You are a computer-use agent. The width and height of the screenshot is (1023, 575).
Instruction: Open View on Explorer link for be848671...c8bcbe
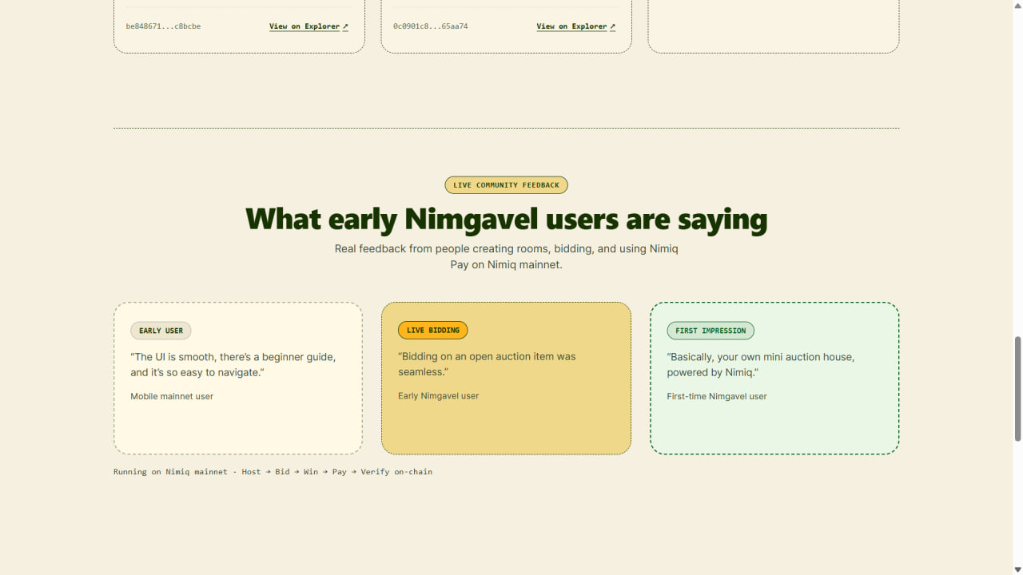pyautogui.click(x=308, y=26)
